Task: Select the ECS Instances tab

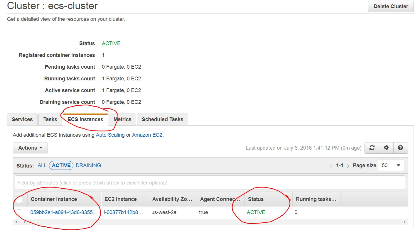Action: [x=85, y=119]
